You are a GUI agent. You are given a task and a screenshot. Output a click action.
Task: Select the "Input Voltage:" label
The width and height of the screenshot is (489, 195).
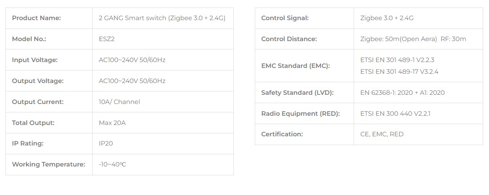point(35,60)
